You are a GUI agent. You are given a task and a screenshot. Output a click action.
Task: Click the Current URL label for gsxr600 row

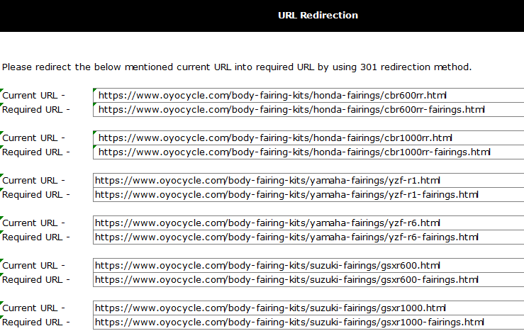tap(33, 265)
